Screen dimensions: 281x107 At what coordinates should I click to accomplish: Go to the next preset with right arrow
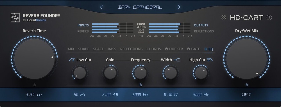tap(179, 7)
